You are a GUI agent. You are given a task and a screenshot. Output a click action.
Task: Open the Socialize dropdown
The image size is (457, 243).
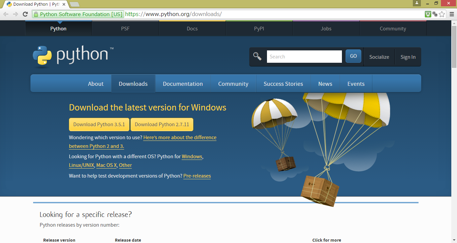379,57
